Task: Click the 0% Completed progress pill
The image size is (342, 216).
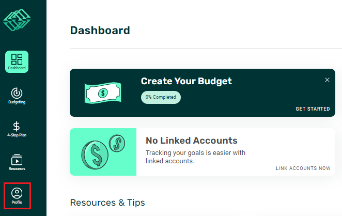Action: pos(161,97)
